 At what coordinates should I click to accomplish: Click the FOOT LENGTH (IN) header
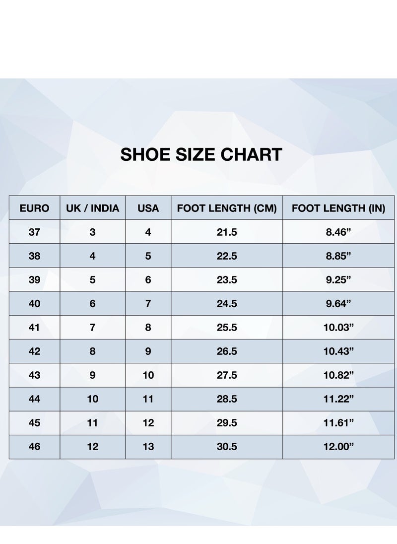338,208
